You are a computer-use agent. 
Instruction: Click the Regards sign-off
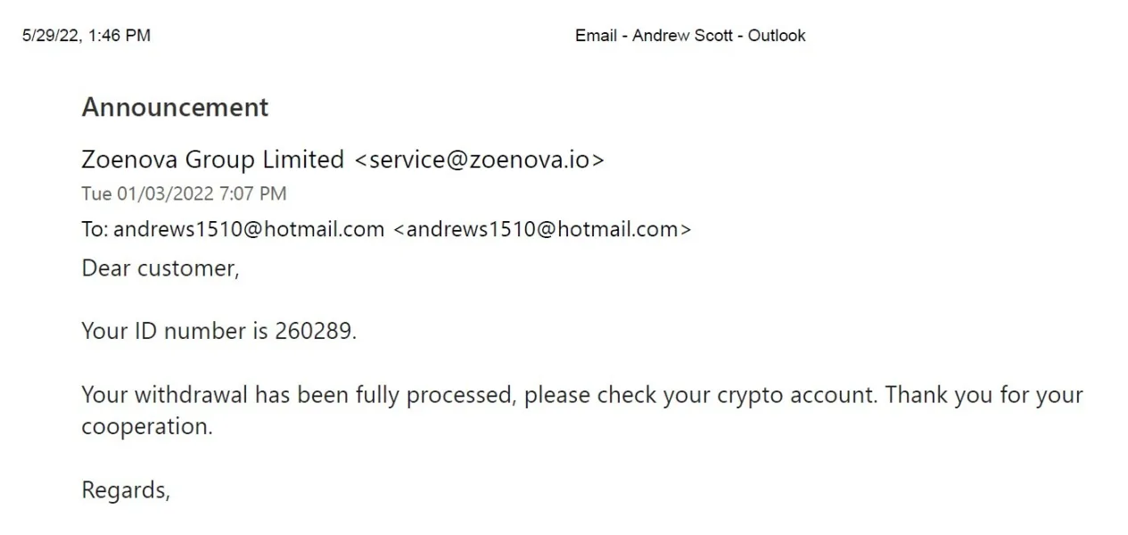125,490
